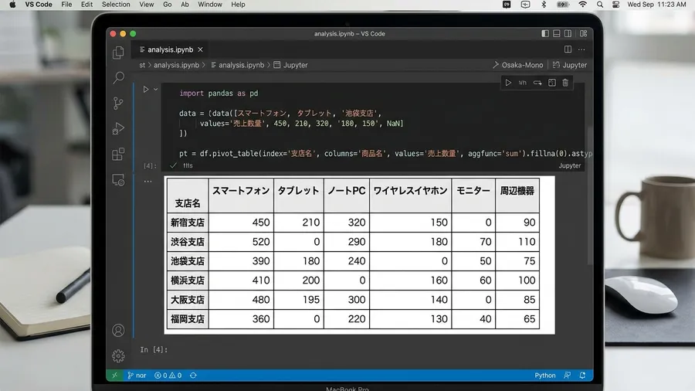Run the notebook cell with play arrow
The height and width of the screenshot is (391, 695).
click(145, 90)
